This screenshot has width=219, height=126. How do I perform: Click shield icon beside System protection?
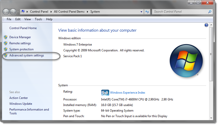(6, 49)
